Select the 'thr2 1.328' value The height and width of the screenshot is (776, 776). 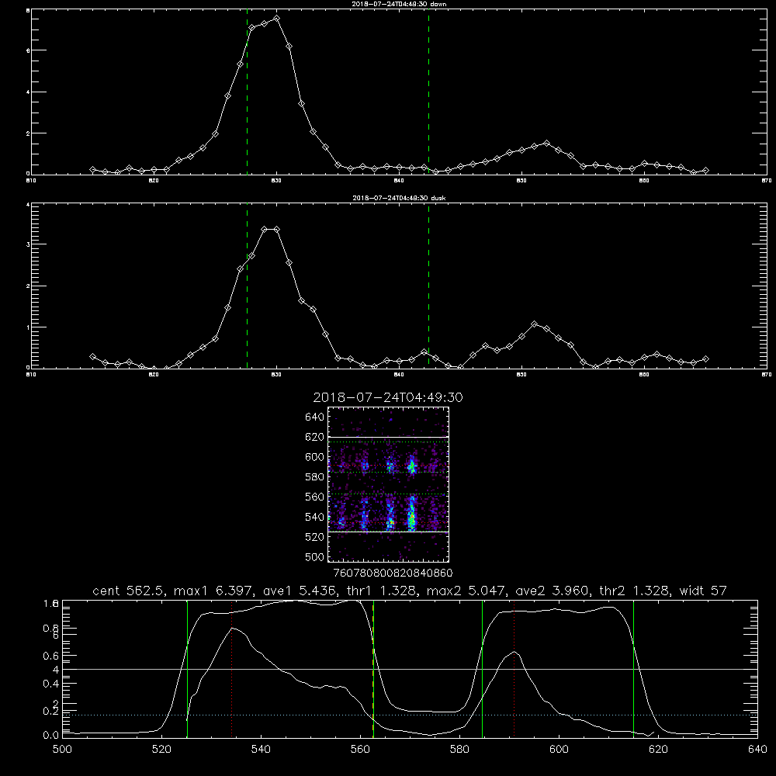coord(635,591)
